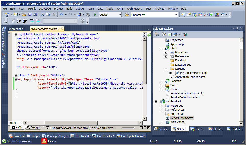Screen dimensions: 246x145
Task: Collapse the Client project node
Action: pyautogui.click(x=161, y=48)
